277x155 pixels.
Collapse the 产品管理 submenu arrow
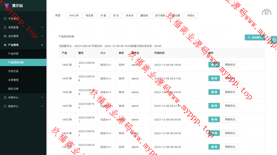tap(42, 45)
